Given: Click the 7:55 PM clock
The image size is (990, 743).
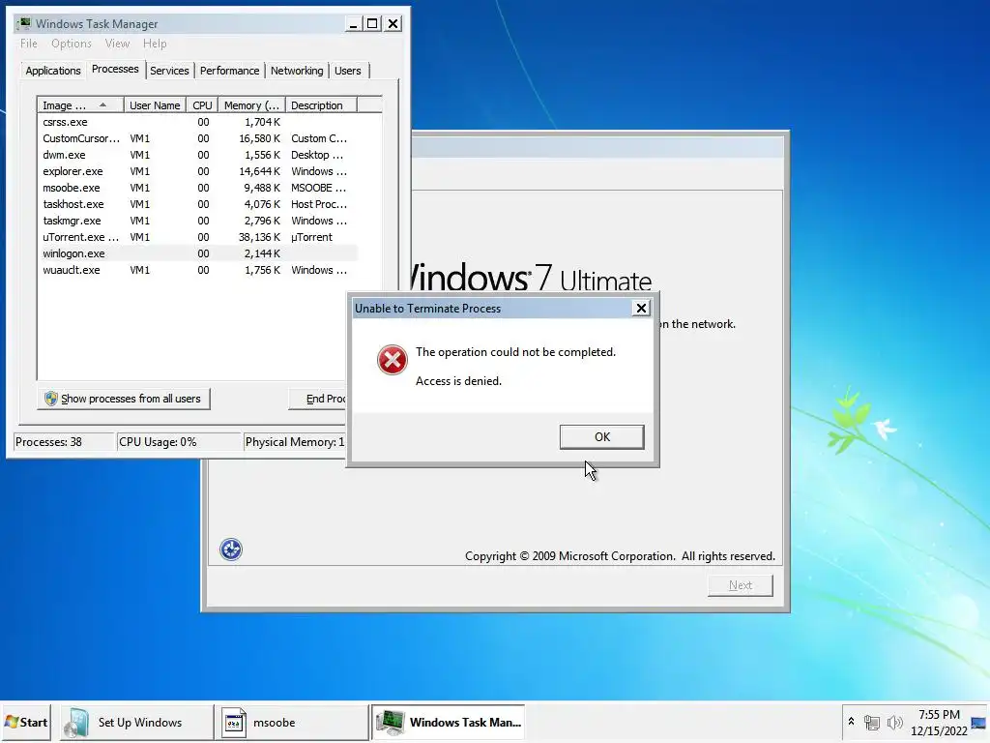Looking at the screenshot, I should (x=939, y=715).
